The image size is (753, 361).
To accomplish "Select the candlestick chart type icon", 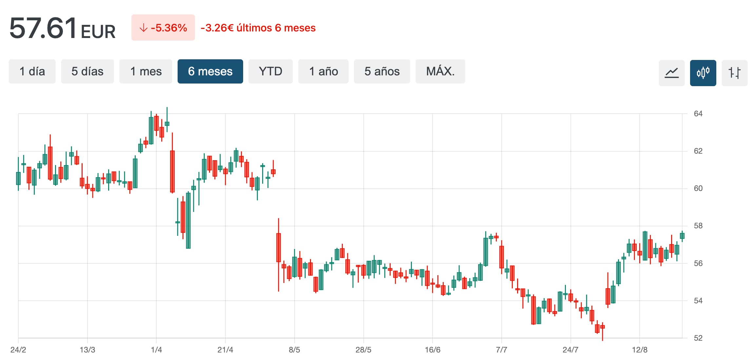I will click(703, 73).
